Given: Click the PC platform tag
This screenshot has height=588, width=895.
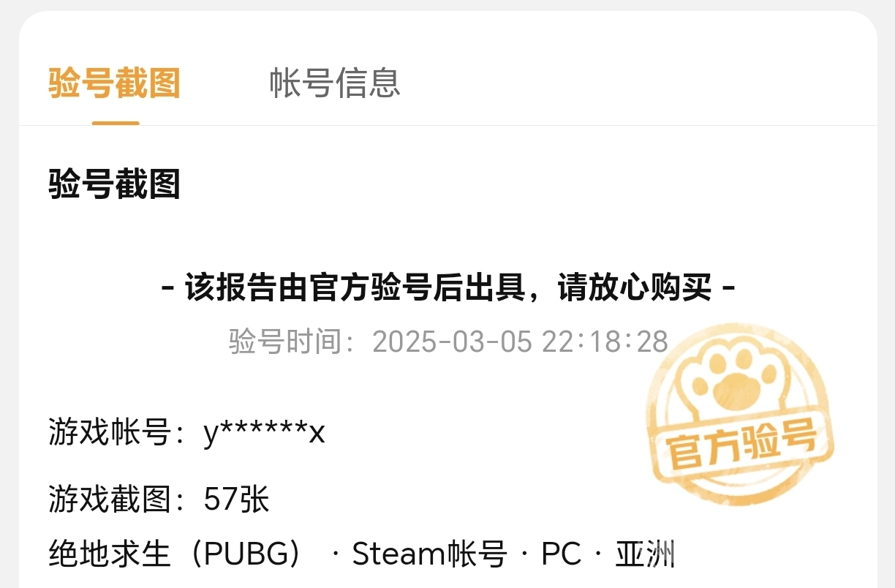Looking at the screenshot, I should pos(562,554).
